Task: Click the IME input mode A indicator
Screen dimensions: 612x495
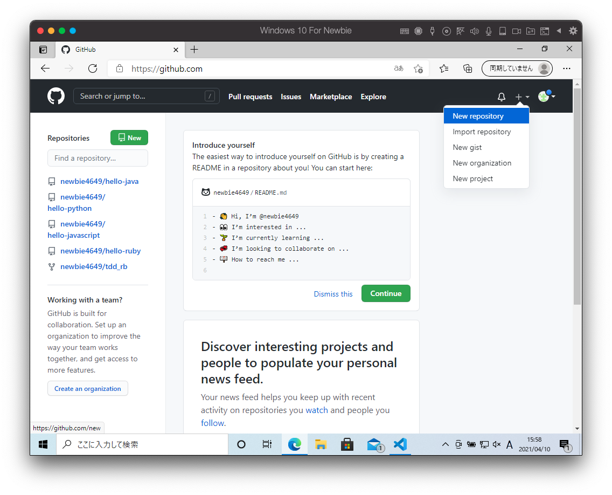Action: 509,445
